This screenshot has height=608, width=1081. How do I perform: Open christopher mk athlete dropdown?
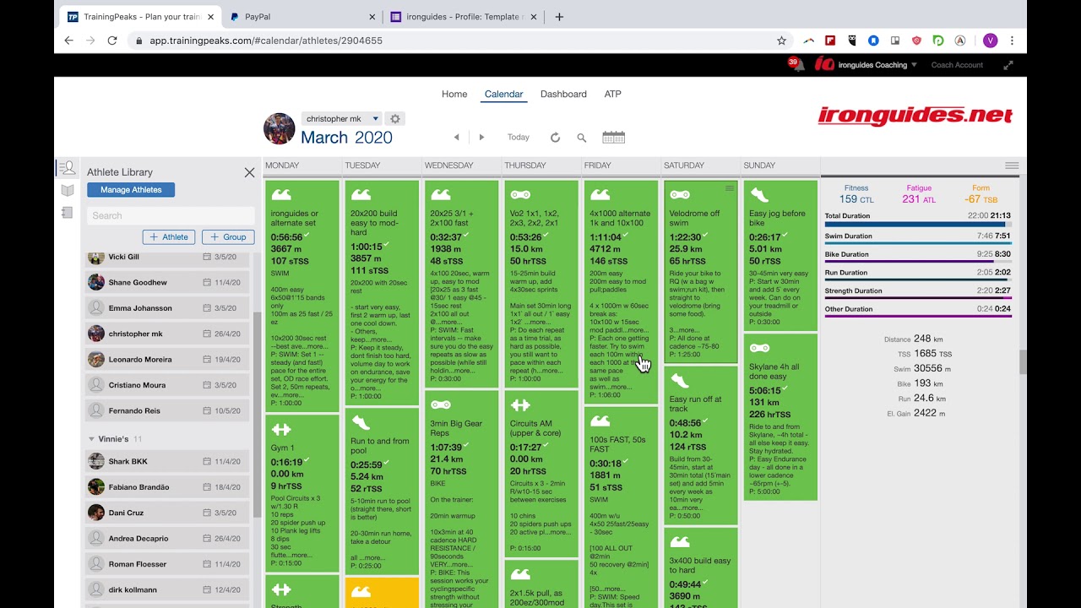click(x=341, y=119)
